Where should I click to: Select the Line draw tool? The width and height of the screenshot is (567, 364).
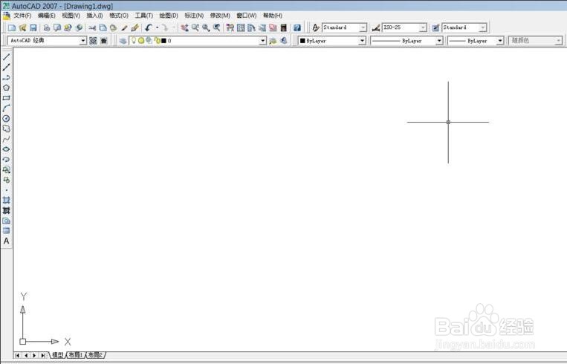pyautogui.click(x=6, y=57)
